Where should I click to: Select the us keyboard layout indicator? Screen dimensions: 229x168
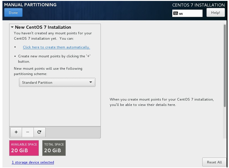click(x=187, y=13)
